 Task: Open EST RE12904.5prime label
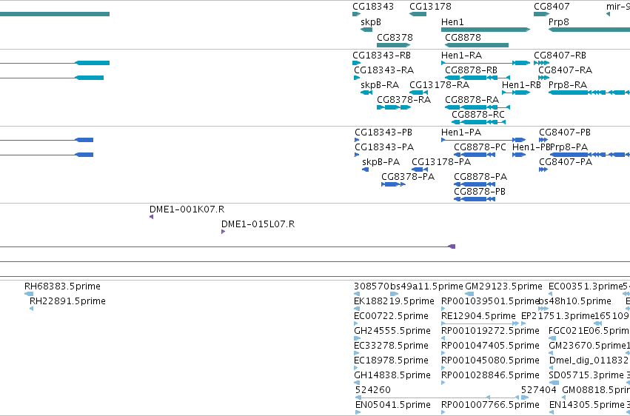pyautogui.click(x=478, y=316)
